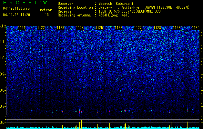Click the 1.0 kHz axis label

pyautogui.click(x=3, y=58)
